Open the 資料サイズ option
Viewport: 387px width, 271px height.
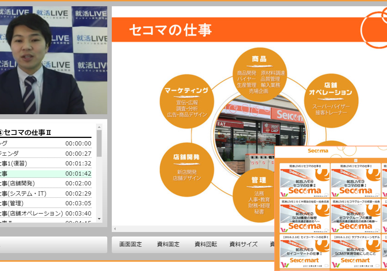tap(243, 244)
